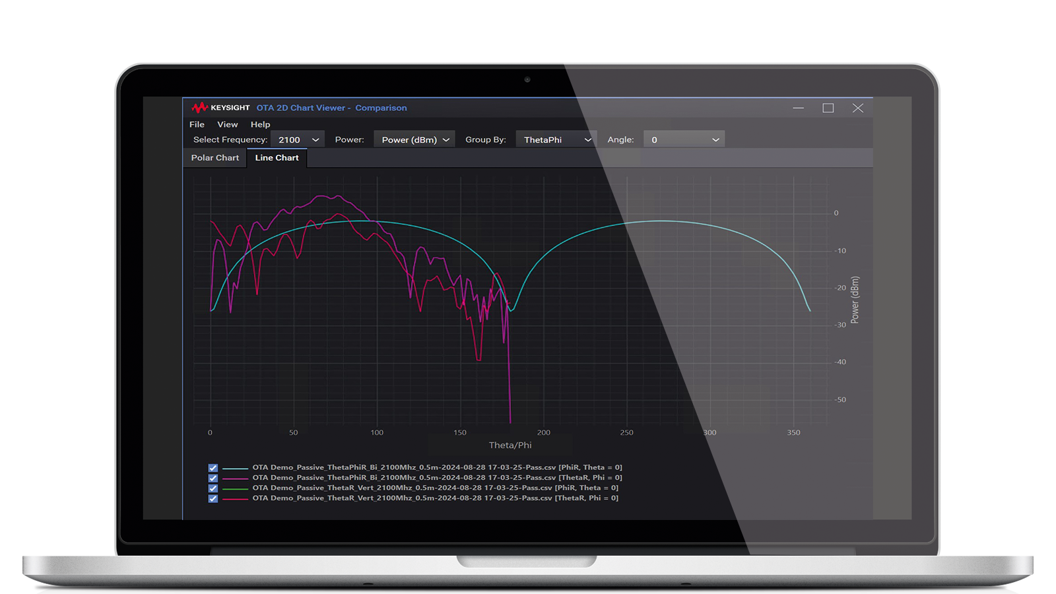The image size is (1056, 594).
Task: Click the 'Group By:' label
Action: (x=486, y=139)
